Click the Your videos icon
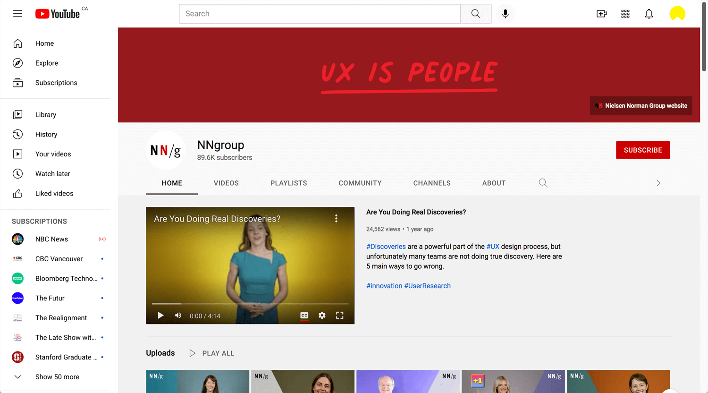Viewport: 708px width, 393px height. point(17,154)
